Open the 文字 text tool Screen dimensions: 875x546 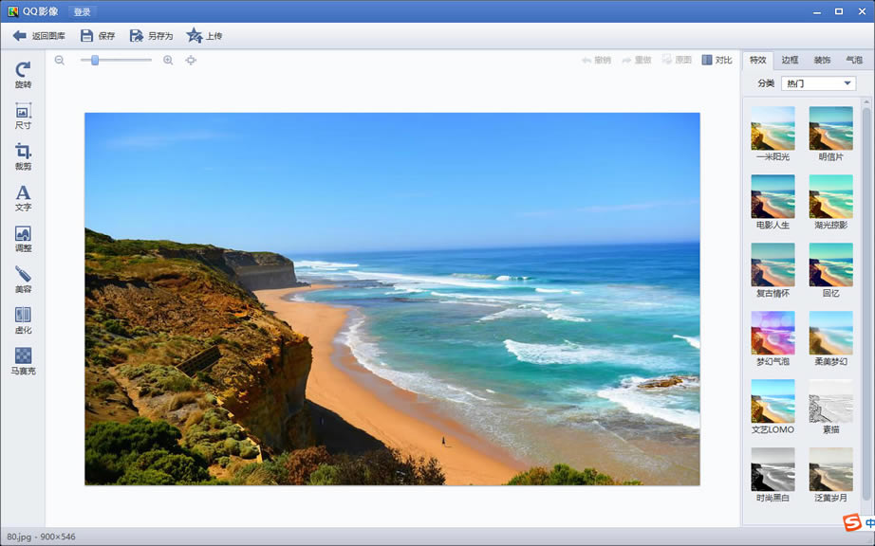(x=23, y=197)
